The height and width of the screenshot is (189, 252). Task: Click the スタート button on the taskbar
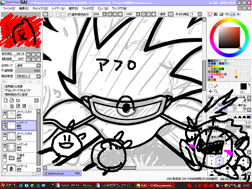click(x=8, y=185)
